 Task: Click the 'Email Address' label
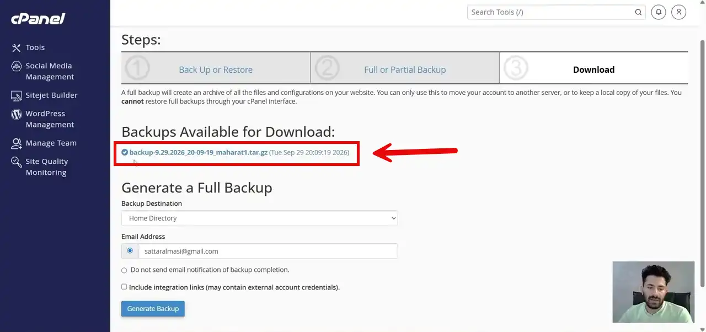click(x=143, y=237)
